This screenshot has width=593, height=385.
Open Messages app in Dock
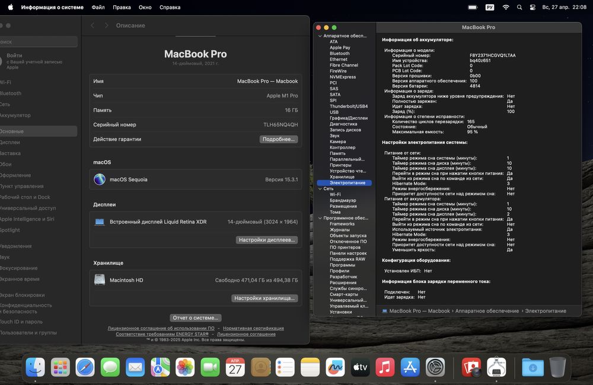[x=110, y=367]
